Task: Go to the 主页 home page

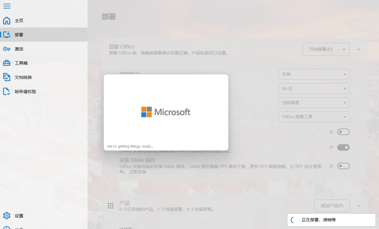Action: (x=19, y=20)
